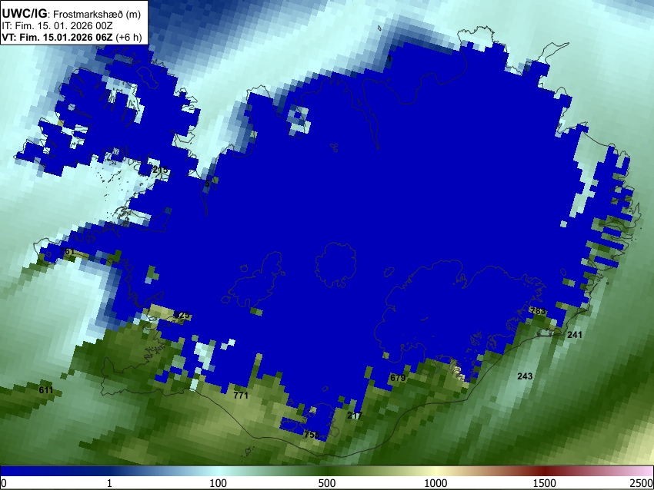654x490 pixels.
Task: Click the map value 679 below the glacier
Action: click(x=398, y=378)
